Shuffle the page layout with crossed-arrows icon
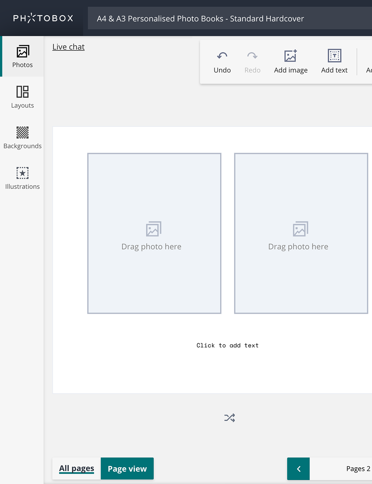The height and width of the screenshot is (484, 372). click(230, 418)
